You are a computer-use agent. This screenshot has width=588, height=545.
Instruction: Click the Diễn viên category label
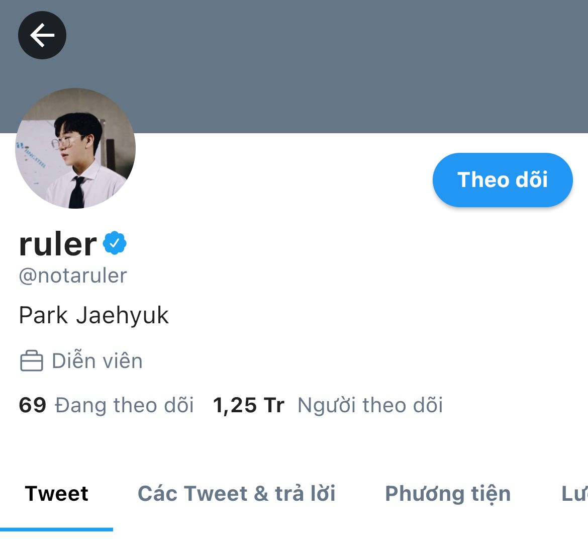tap(97, 361)
